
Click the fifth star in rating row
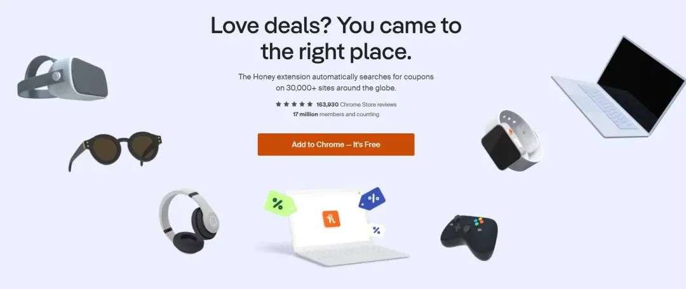coord(310,105)
